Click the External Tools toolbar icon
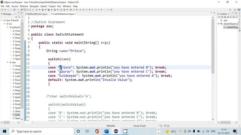 [x=55, y=10]
